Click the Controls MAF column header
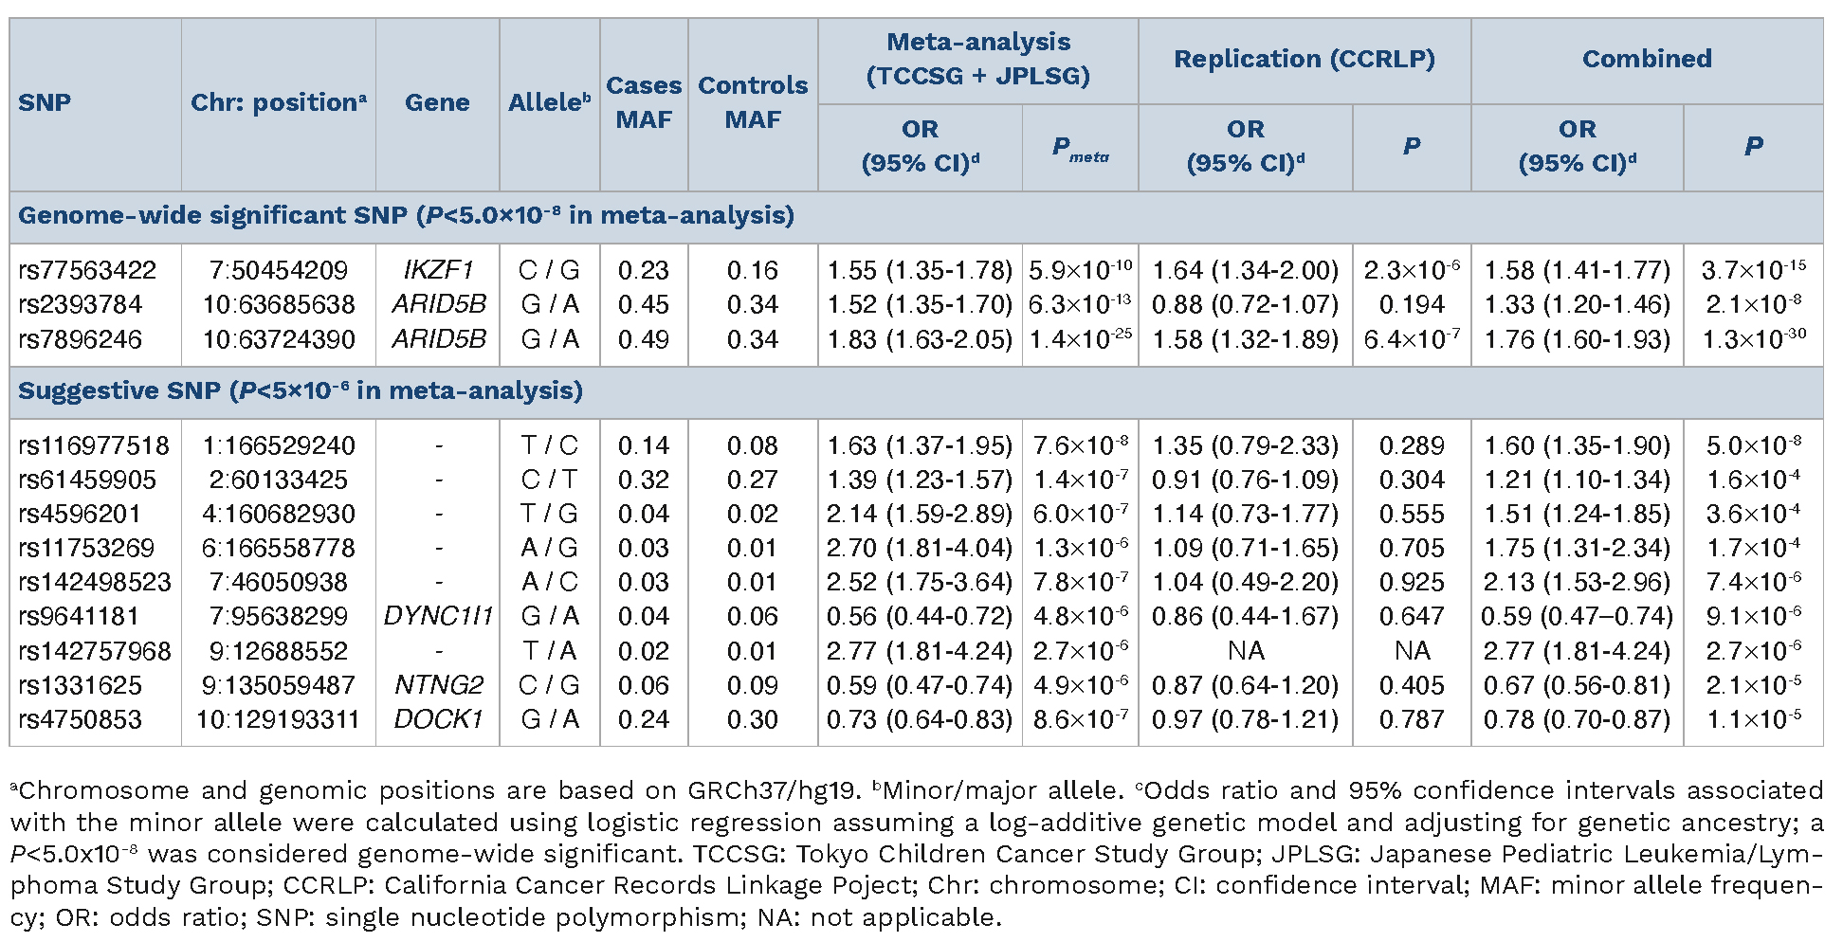1843x942 pixels. point(753,103)
